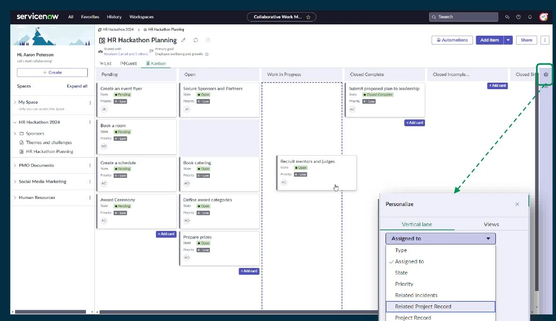Choose Priority in the lane dropdown list
Viewport: 556px width, 321px height.
tap(440, 284)
